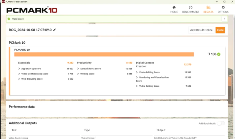This screenshot has height=139, width=235.
Task: Click the overall score 7 136
Action: pyautogui.click(x=212, y=54)
